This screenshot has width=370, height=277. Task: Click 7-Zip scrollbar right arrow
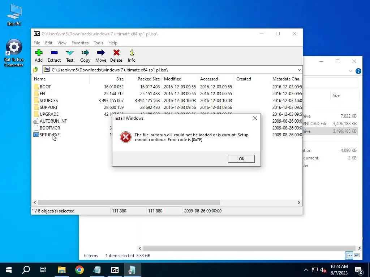pyautogui.click(x=299, y=202)
